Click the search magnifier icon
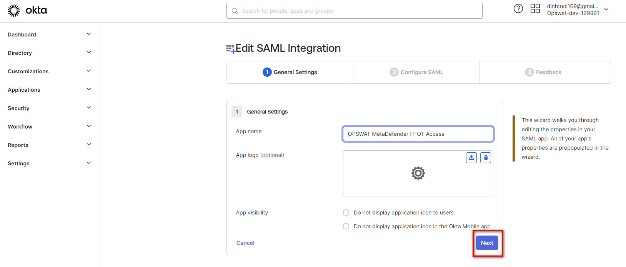 (235, 11)
